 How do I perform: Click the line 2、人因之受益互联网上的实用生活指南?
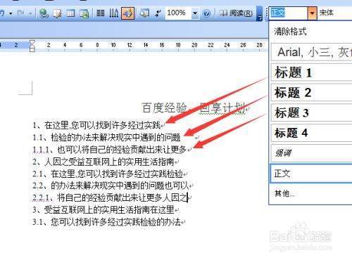coord(103,162)
